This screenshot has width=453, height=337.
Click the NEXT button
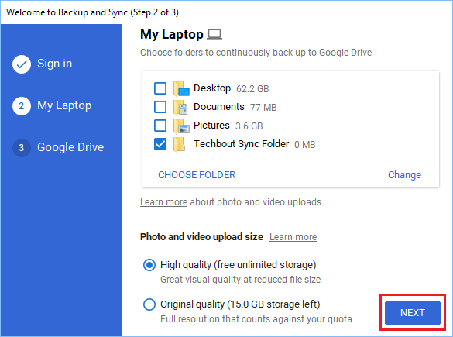coord(413,312)
